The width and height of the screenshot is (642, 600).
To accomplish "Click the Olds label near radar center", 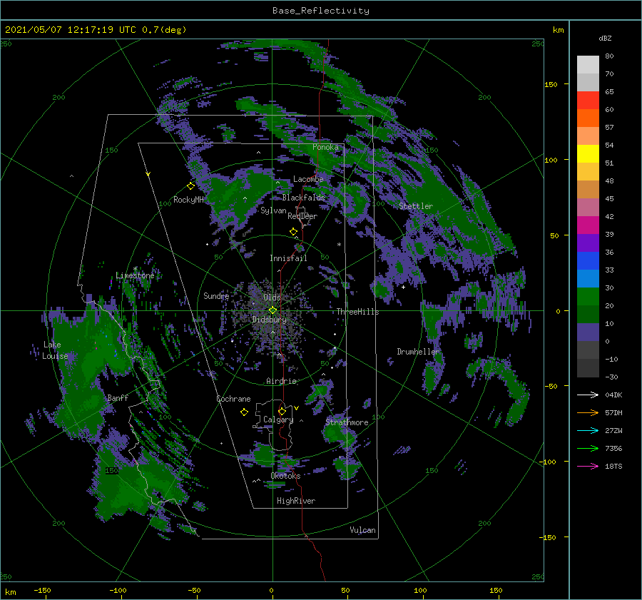I will point(272,298).
